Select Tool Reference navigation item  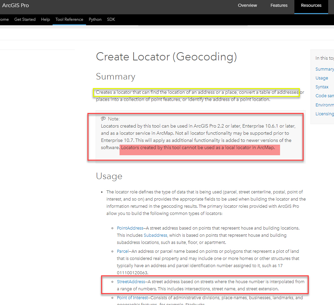(69, 19)
